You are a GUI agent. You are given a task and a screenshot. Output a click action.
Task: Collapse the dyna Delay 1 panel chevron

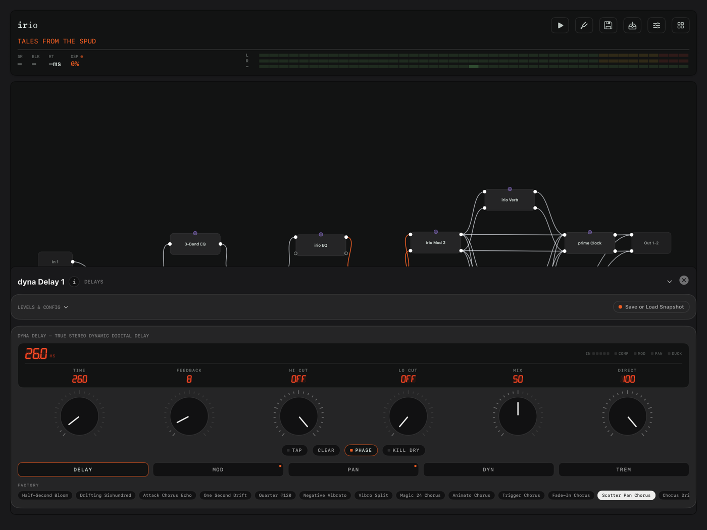(x=670, y=282)
